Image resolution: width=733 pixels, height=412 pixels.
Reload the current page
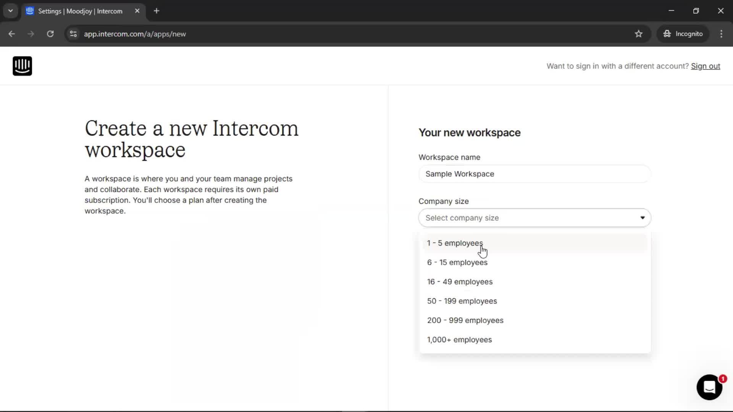click(50, 34)
